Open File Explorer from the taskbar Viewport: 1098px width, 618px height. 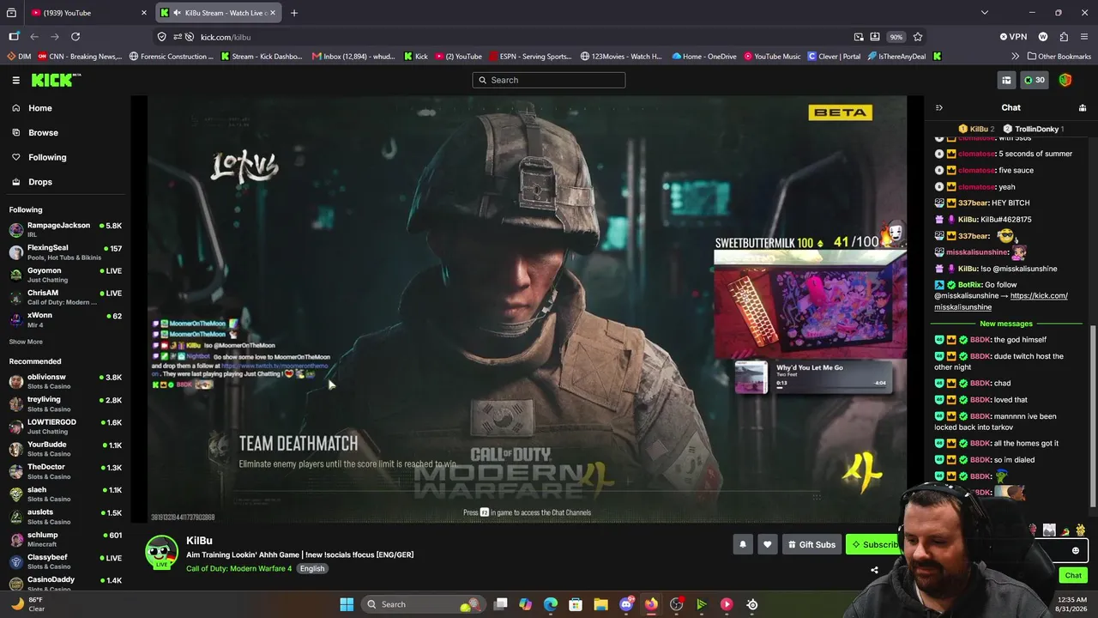pos(600,604)
